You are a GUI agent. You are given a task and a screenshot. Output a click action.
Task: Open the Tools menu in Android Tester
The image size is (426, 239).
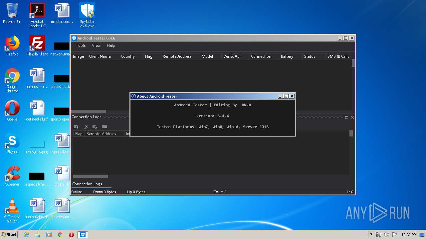click(x=81, y=45)
